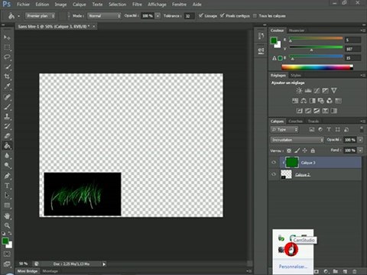This screenshot has height=275, width=367.
Task: Add Exposure adjustment
Action: [325, 91]
